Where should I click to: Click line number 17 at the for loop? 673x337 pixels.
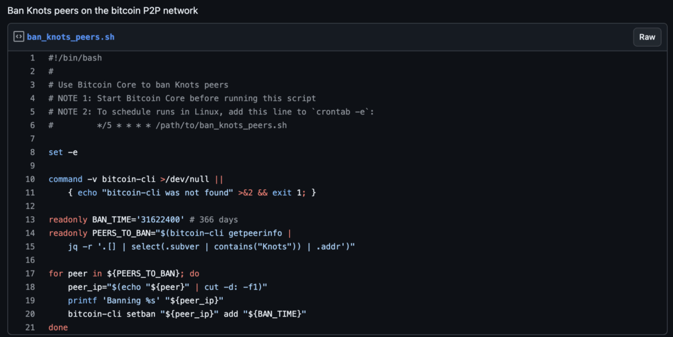coord(30,273)
